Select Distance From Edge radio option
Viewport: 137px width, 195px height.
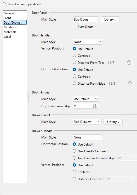74,83
